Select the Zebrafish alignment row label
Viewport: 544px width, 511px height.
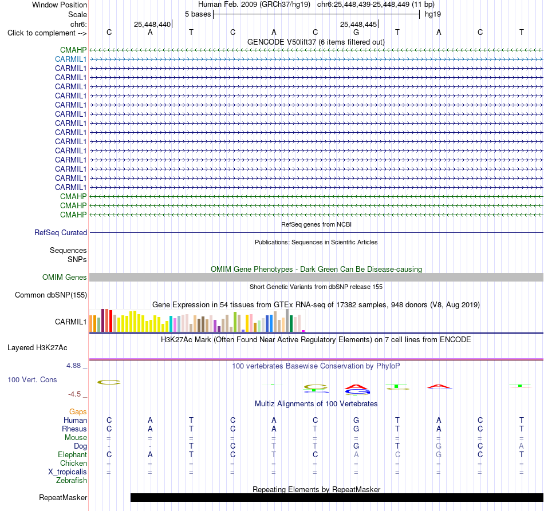72,481
